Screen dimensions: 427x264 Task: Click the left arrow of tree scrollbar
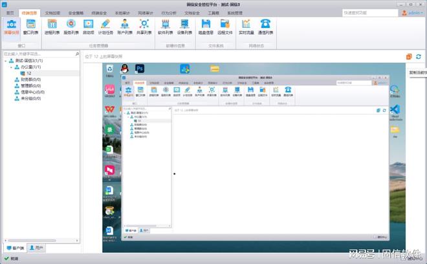click(x=5, y=241)
